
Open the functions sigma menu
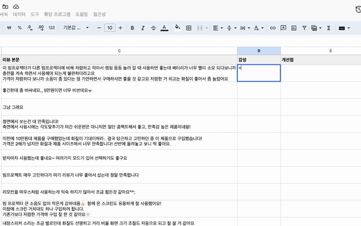click(329, 28)
